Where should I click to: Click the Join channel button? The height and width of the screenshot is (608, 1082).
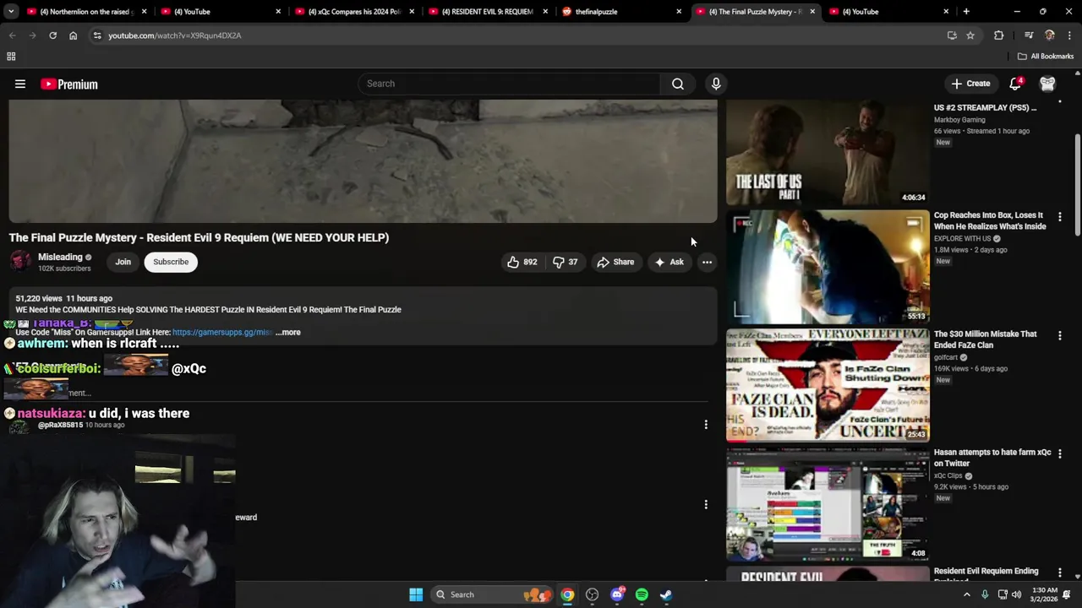point(123,262)
